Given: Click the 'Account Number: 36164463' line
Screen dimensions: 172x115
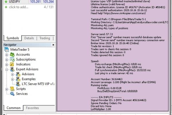Looking at the screenshot, I should coord(107,79).
